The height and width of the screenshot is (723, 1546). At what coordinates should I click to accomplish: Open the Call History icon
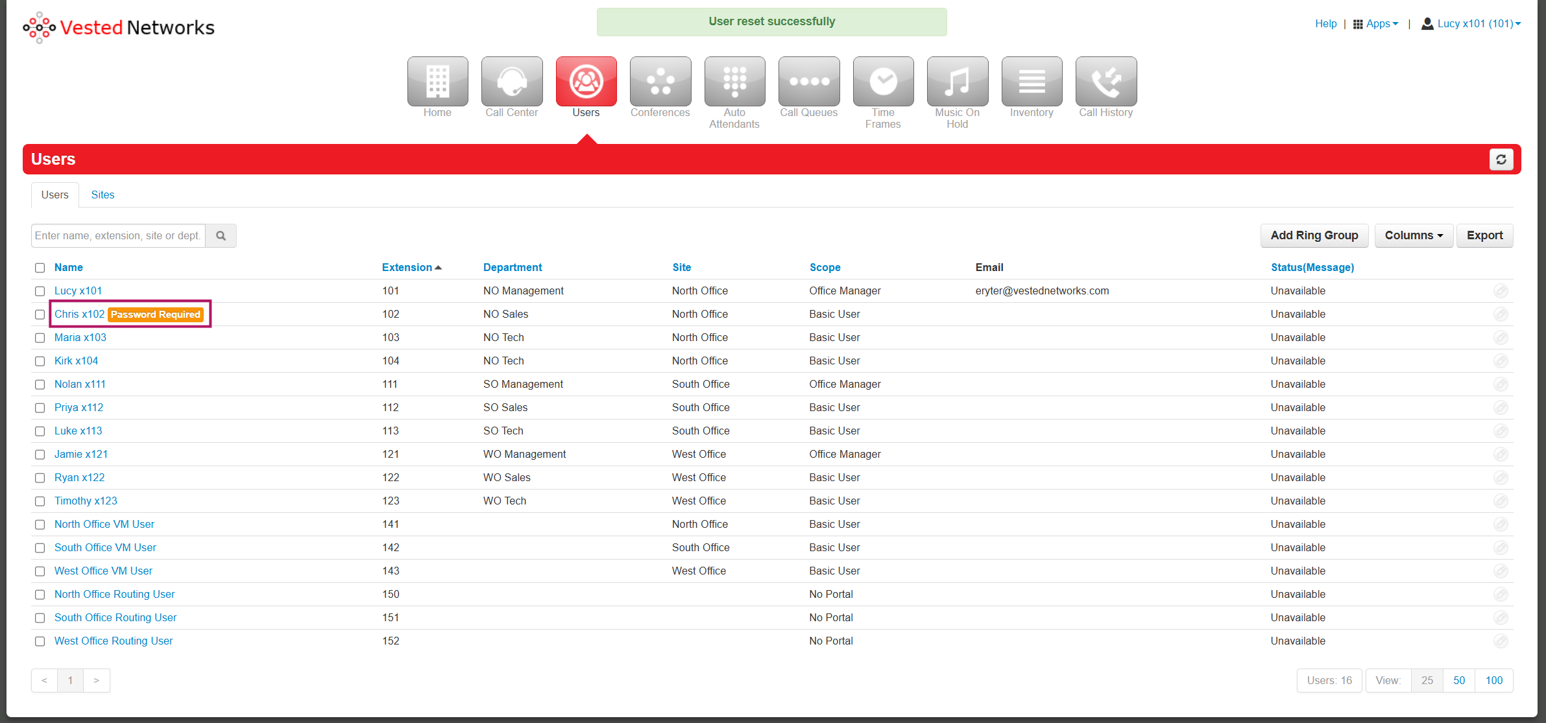click(1105, 82)
